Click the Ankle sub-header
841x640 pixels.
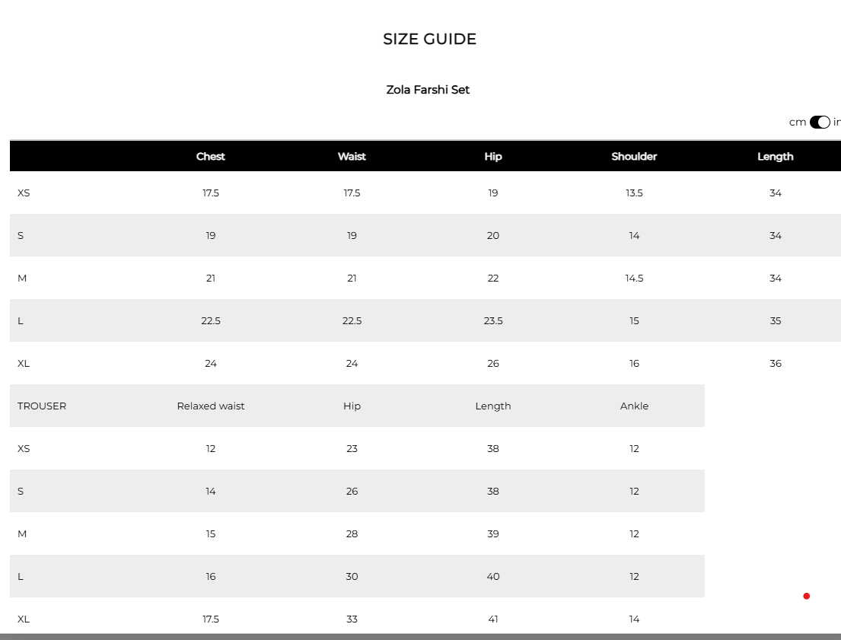pos(634,406)
